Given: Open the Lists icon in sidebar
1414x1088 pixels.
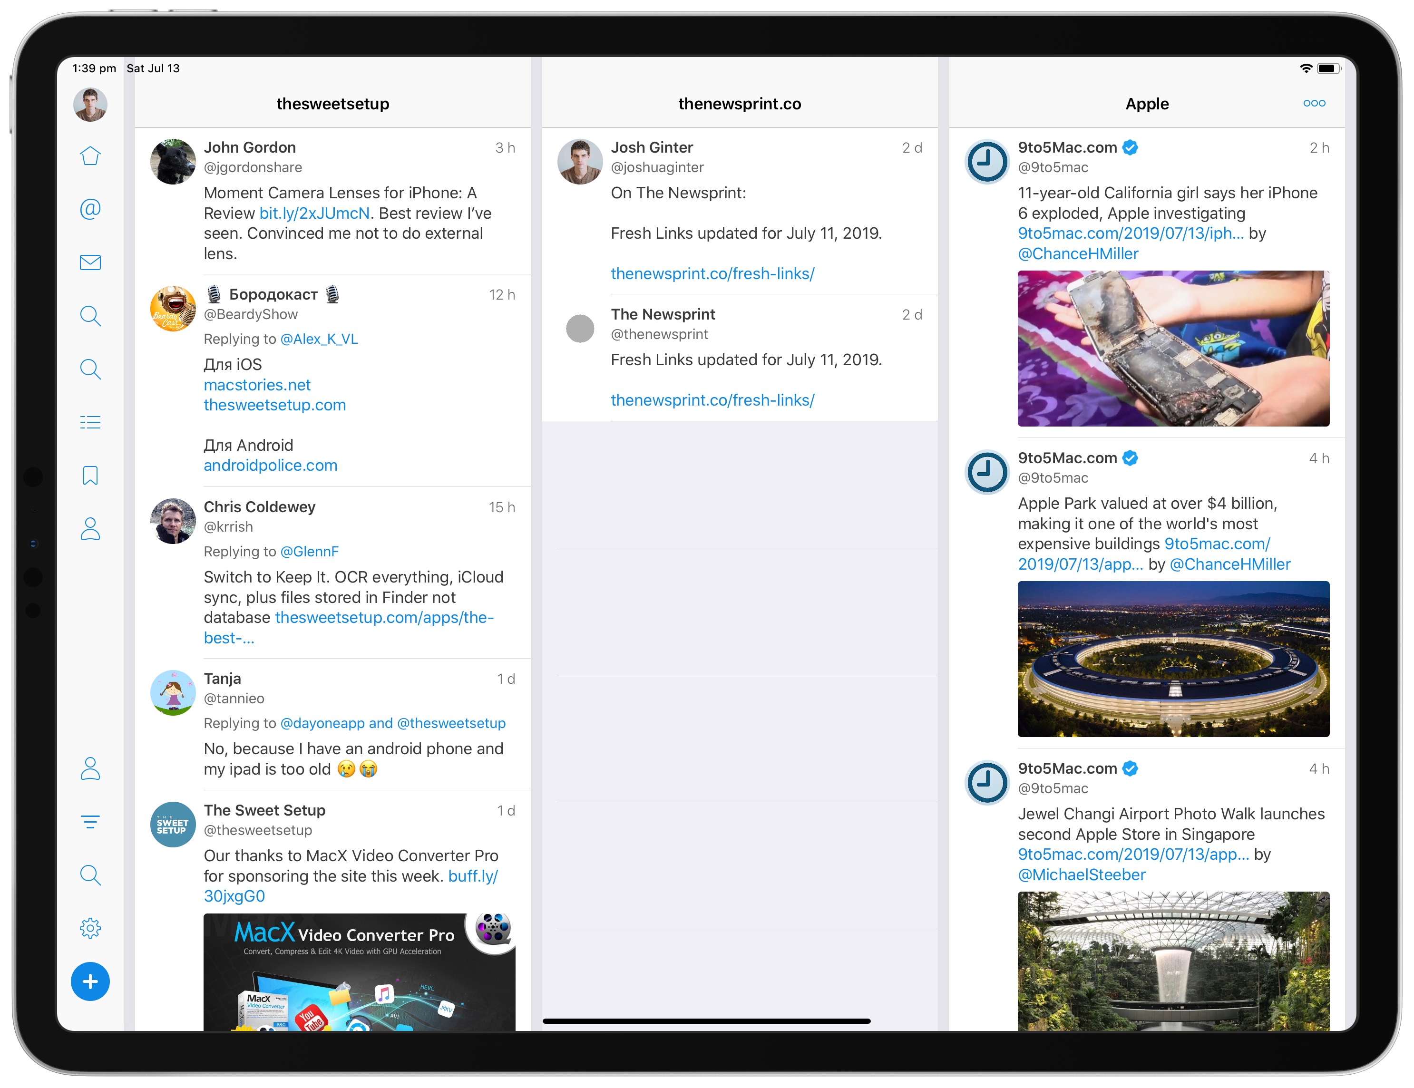Looking at the screenshot, I should [90, 423].
